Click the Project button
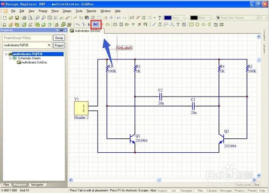Screen dimensions: 269x193 59,46
